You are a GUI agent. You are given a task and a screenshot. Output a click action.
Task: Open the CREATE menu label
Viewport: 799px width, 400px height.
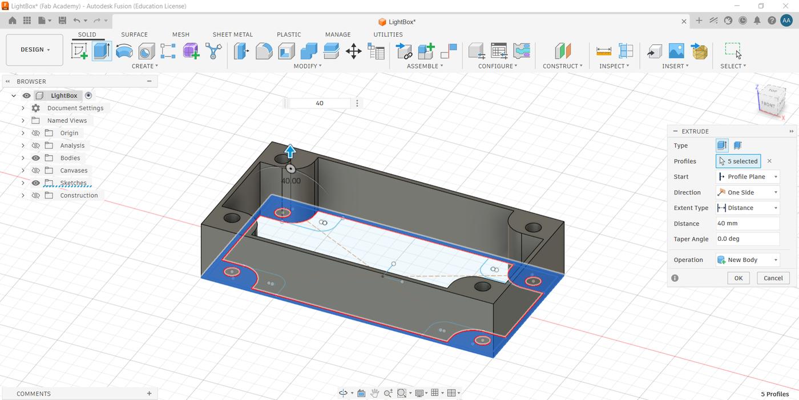pos(145,66)
